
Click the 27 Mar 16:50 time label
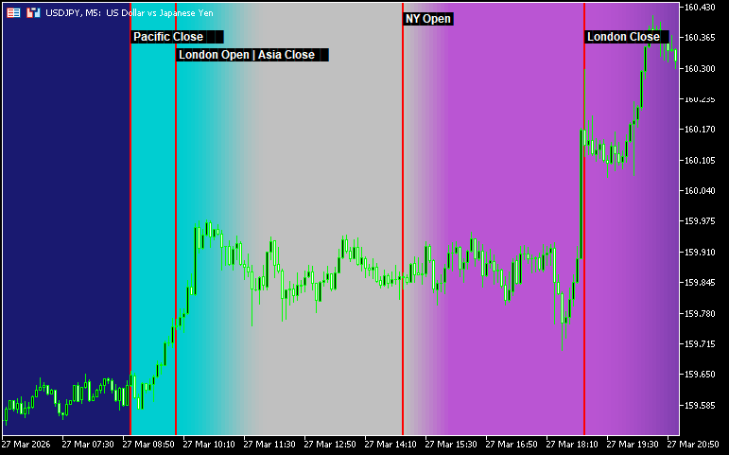click(x=512, y=444)
